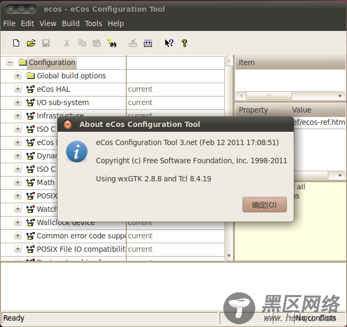Click left arrow of Item panel scrollbar
Viewport: 347px width, 327px height.
coord(241,95)
